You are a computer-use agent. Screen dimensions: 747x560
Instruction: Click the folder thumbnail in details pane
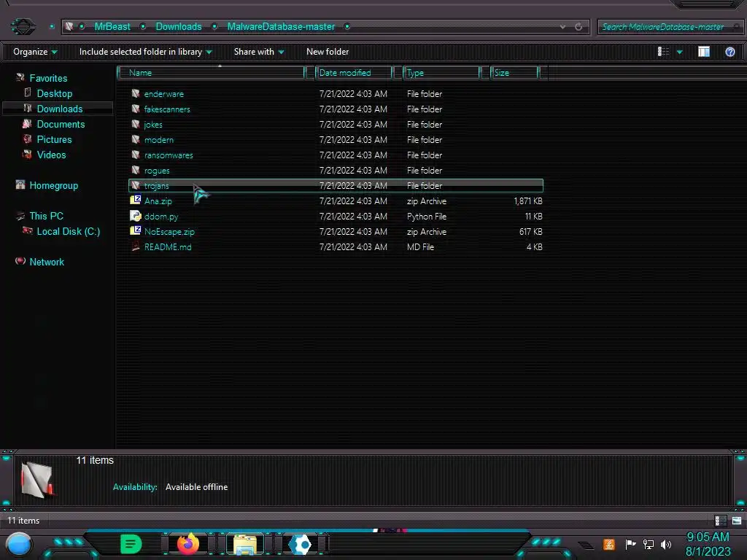pyautogui.click(x=37, y=480)
